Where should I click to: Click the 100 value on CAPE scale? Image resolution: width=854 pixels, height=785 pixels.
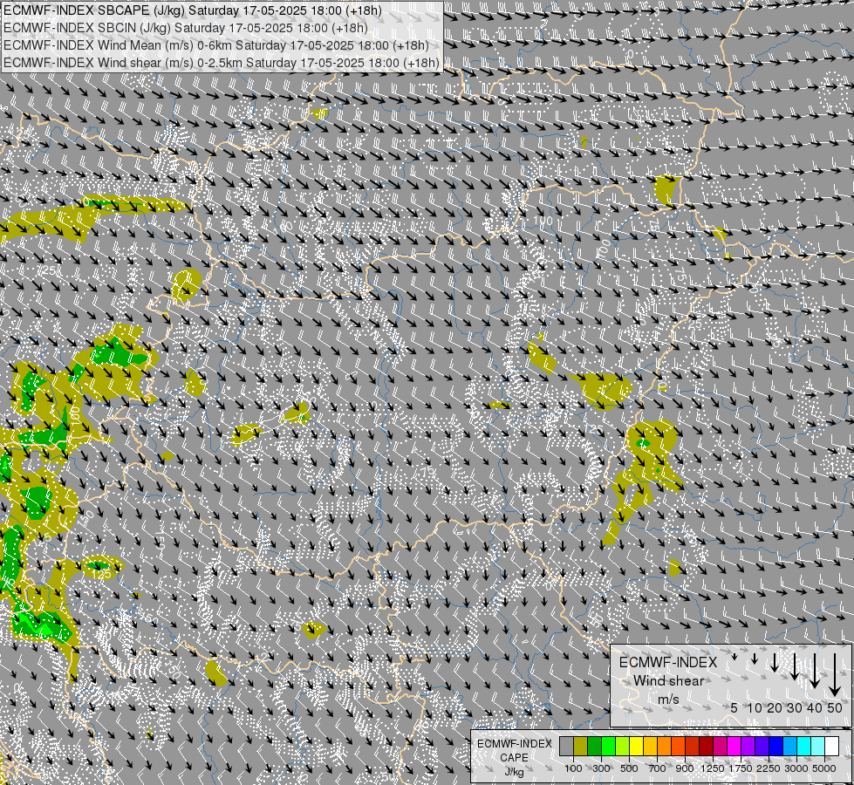click(573, 768)
